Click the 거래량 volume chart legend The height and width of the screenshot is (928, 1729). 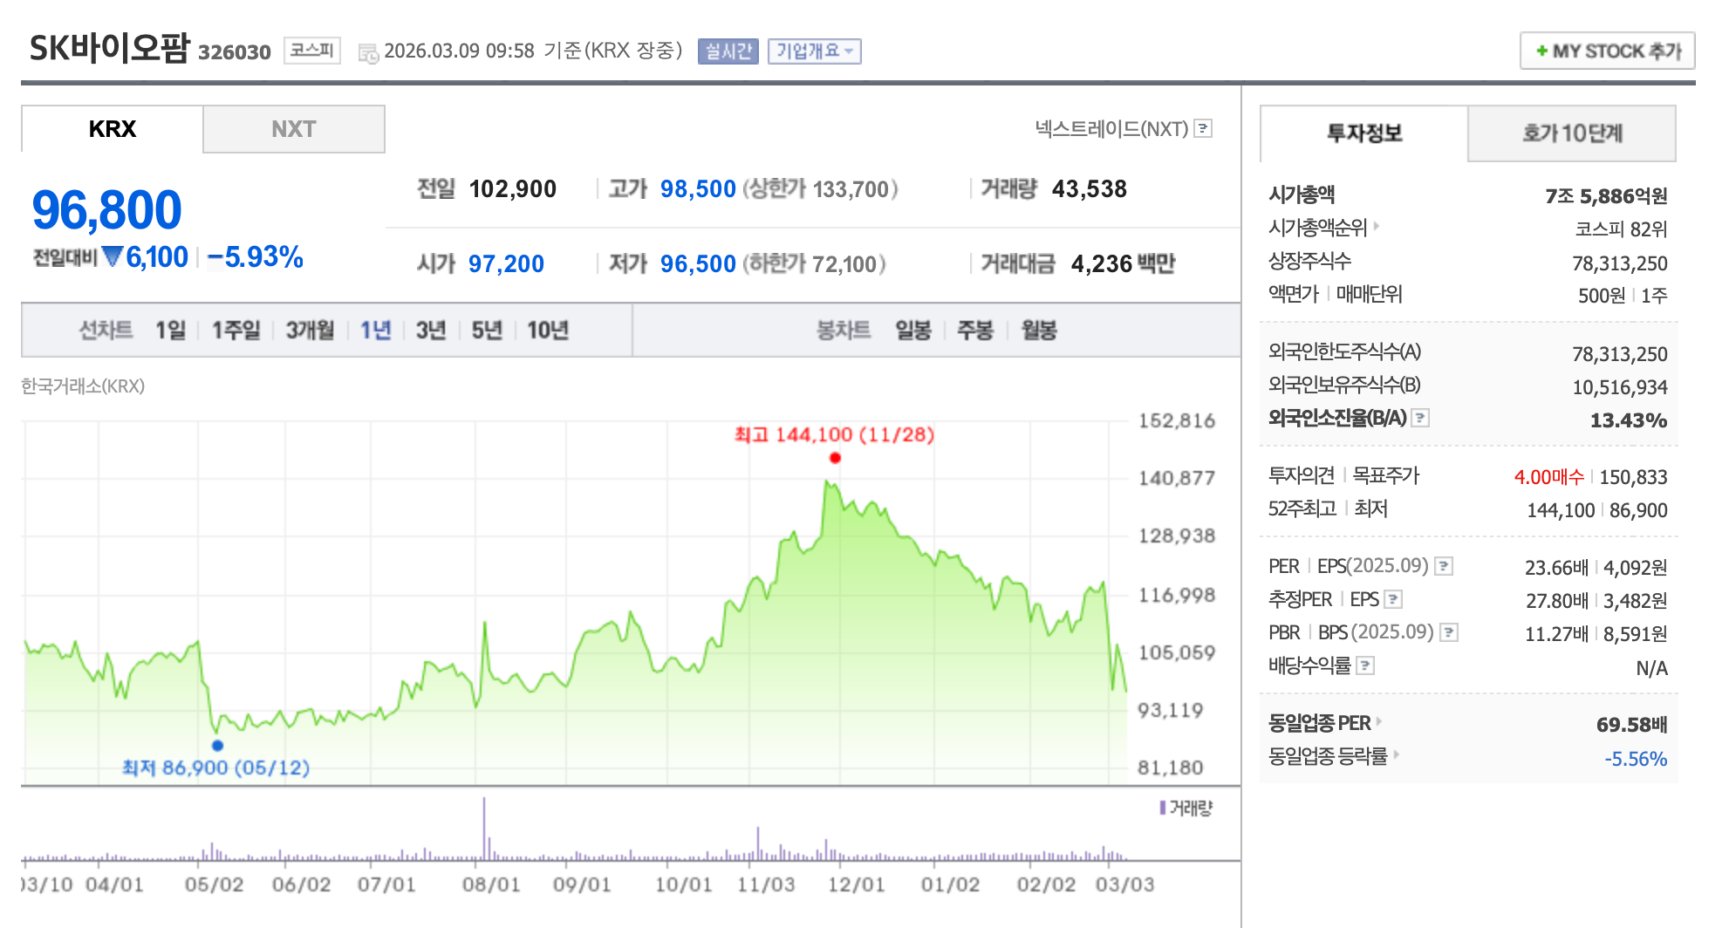coord(1186,809)
